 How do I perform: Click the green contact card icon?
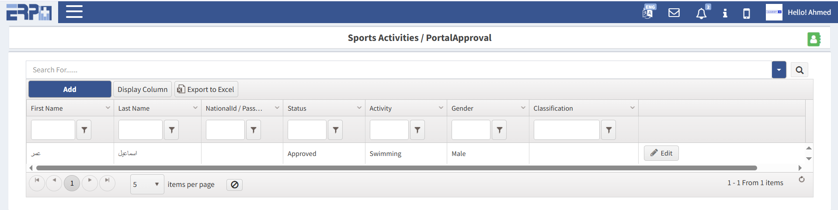click(813, 39)
